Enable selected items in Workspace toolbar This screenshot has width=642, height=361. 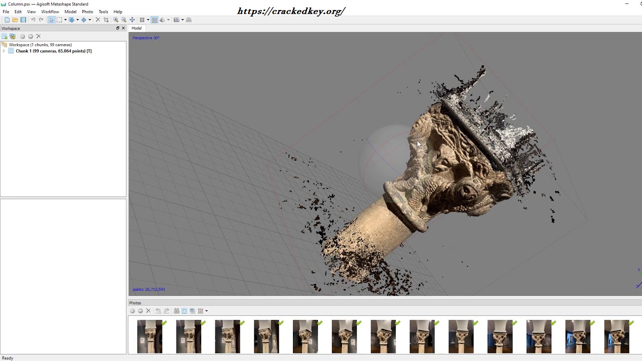point(23,36)
